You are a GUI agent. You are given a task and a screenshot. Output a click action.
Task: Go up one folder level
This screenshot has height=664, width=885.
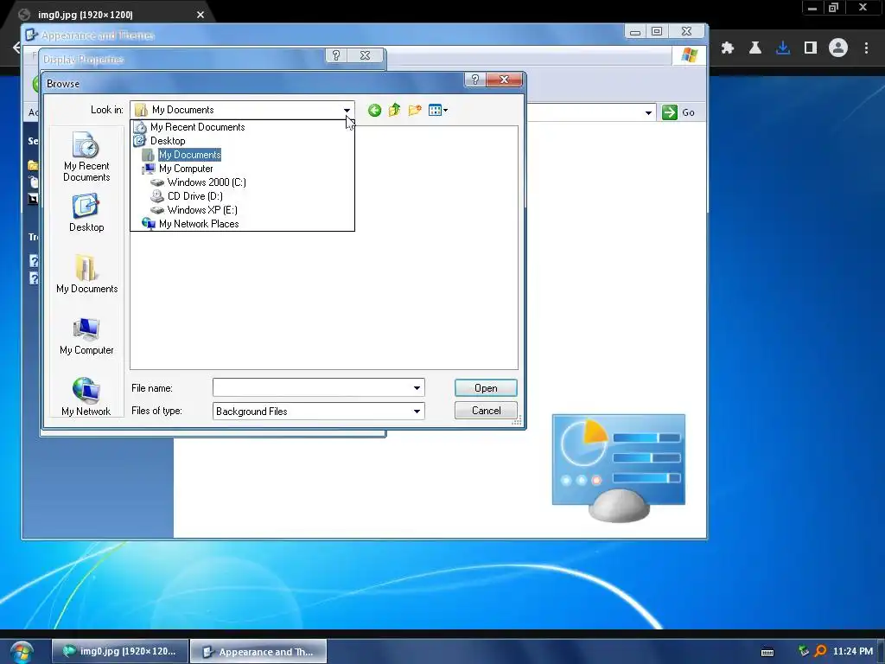(x=394, y=110)
